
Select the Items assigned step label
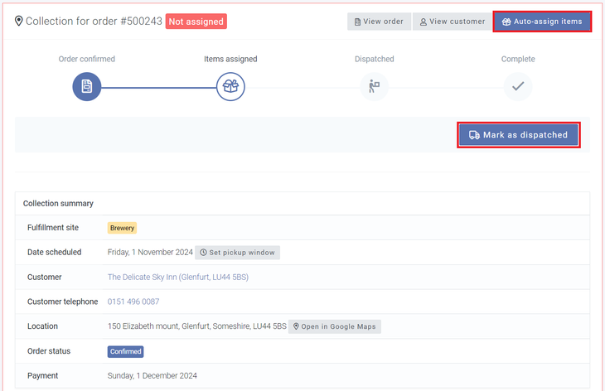coord(230,60)
